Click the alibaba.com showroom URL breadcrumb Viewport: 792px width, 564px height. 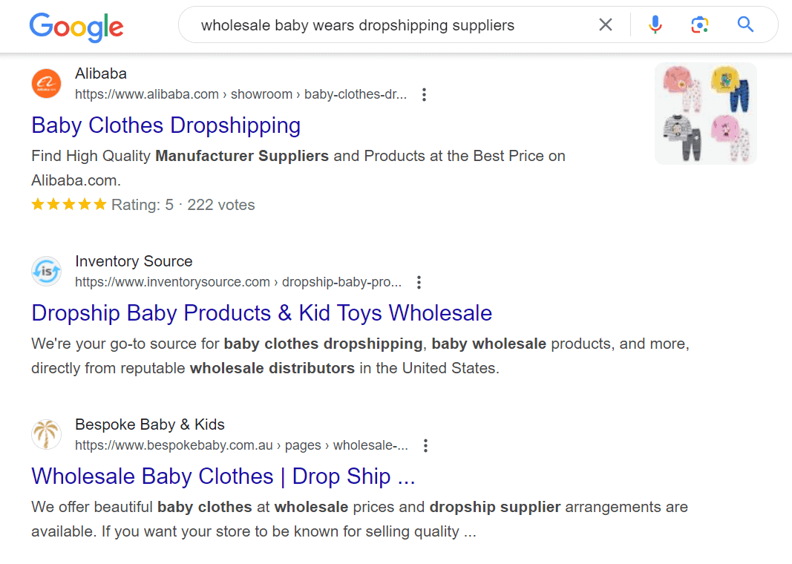(241, 94)
